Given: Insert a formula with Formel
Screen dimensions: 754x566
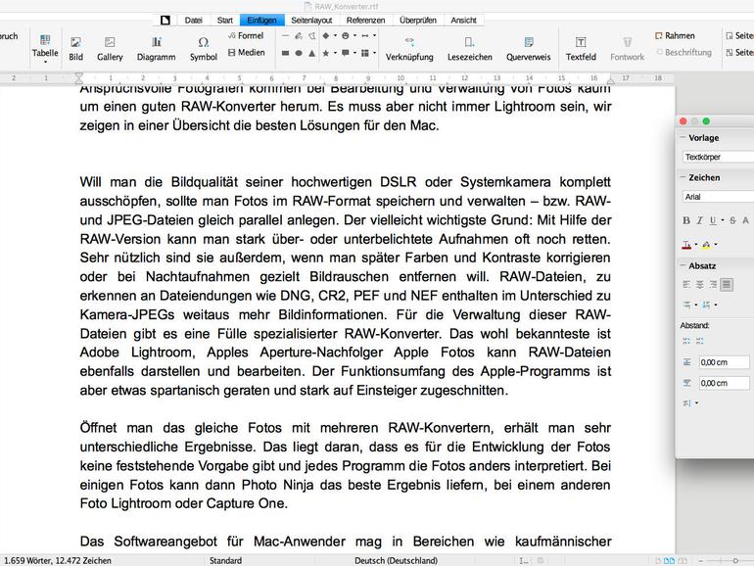Looking at the screenshot, I should click(246, 35).
